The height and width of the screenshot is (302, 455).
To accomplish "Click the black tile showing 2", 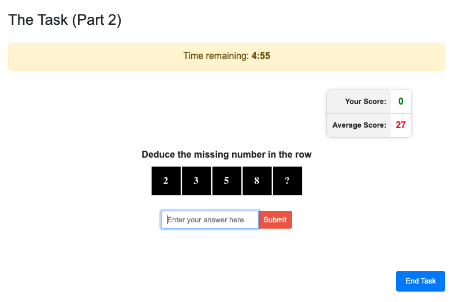I will tap(166, 181).
